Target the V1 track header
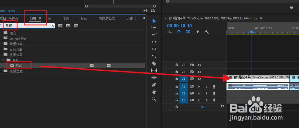299x128 pixels. click(x=184, y=78)
